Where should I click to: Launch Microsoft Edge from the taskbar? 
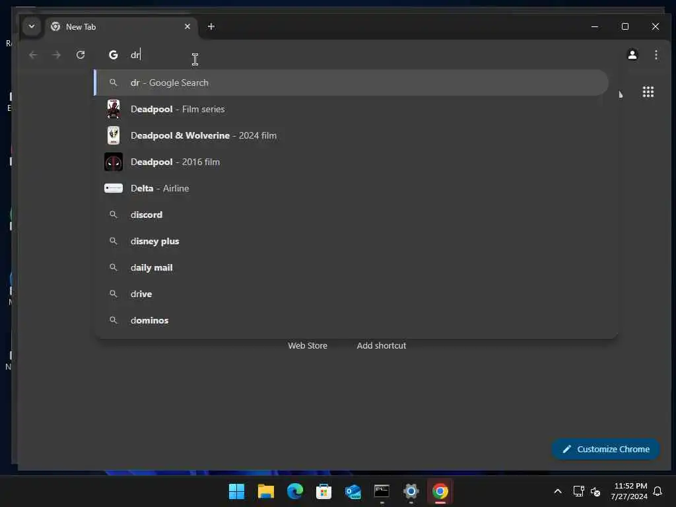click(x=295, y=491)
